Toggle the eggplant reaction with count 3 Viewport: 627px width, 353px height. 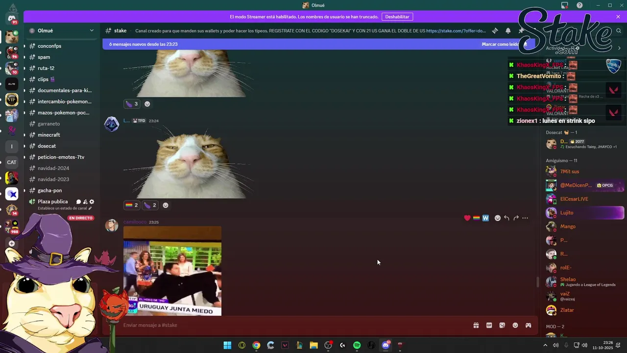(x=132, y=104)
